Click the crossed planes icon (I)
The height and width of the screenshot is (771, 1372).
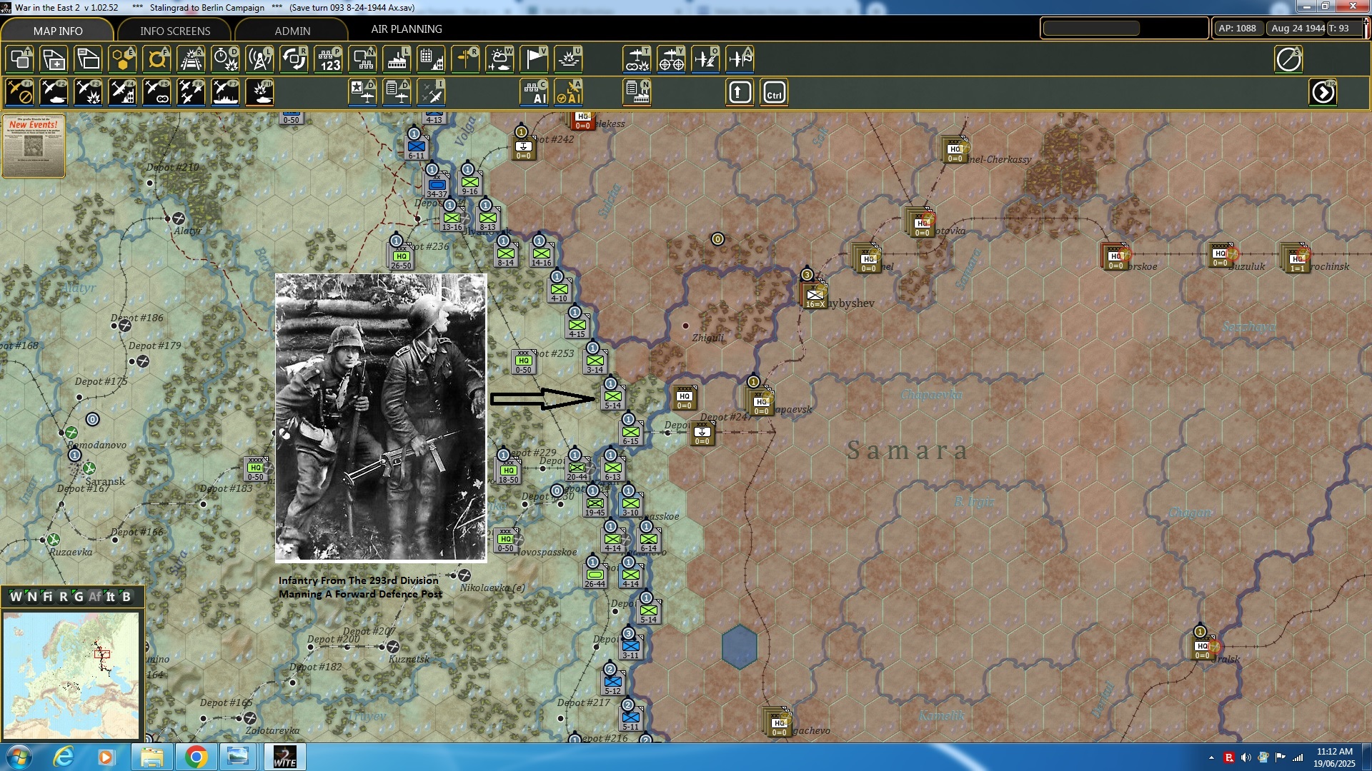pyautogui.click(x=432, y=93)
